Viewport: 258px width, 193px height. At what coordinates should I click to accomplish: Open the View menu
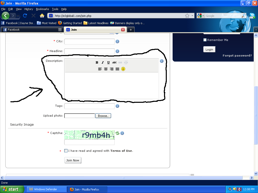(19, 9)
